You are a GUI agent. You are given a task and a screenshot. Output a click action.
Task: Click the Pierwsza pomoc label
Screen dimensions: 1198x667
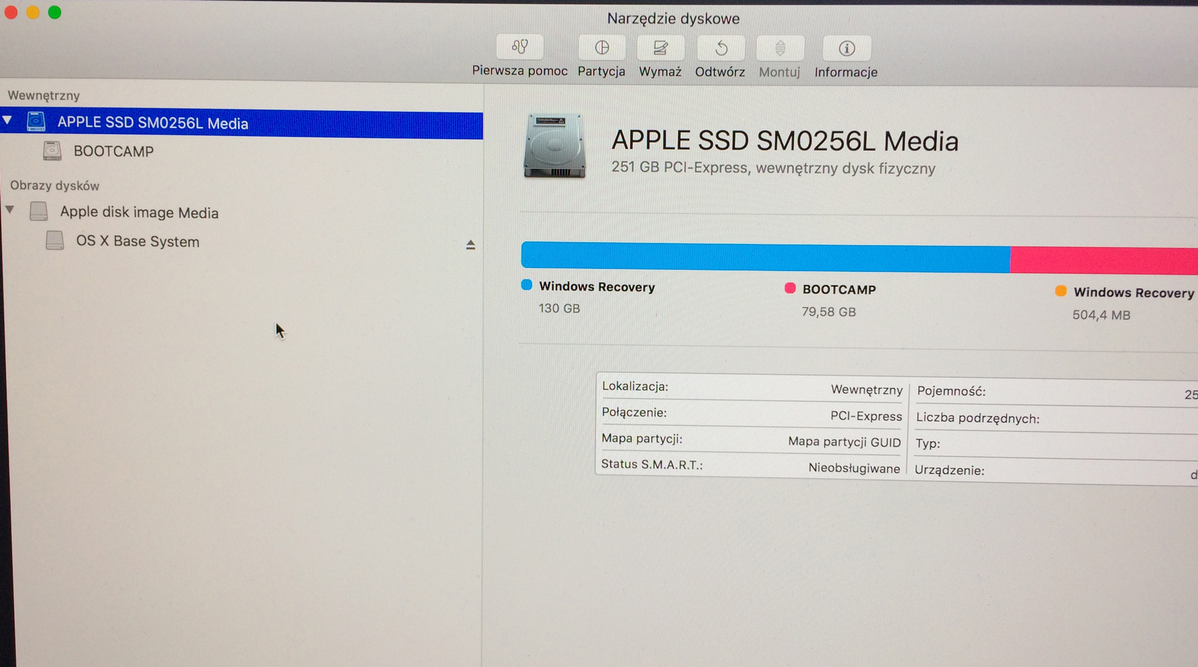pyautogui.click(x=520, y=71)
